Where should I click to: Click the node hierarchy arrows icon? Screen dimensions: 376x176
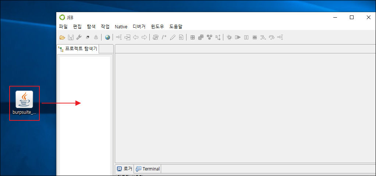coord(218,37)
